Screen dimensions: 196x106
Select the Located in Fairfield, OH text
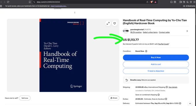pos(150,90)
